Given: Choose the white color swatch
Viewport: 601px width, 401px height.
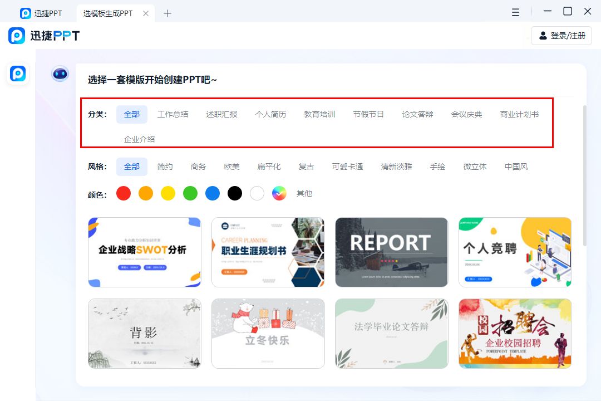Looking at the screenshot, I should click(257, 193).
